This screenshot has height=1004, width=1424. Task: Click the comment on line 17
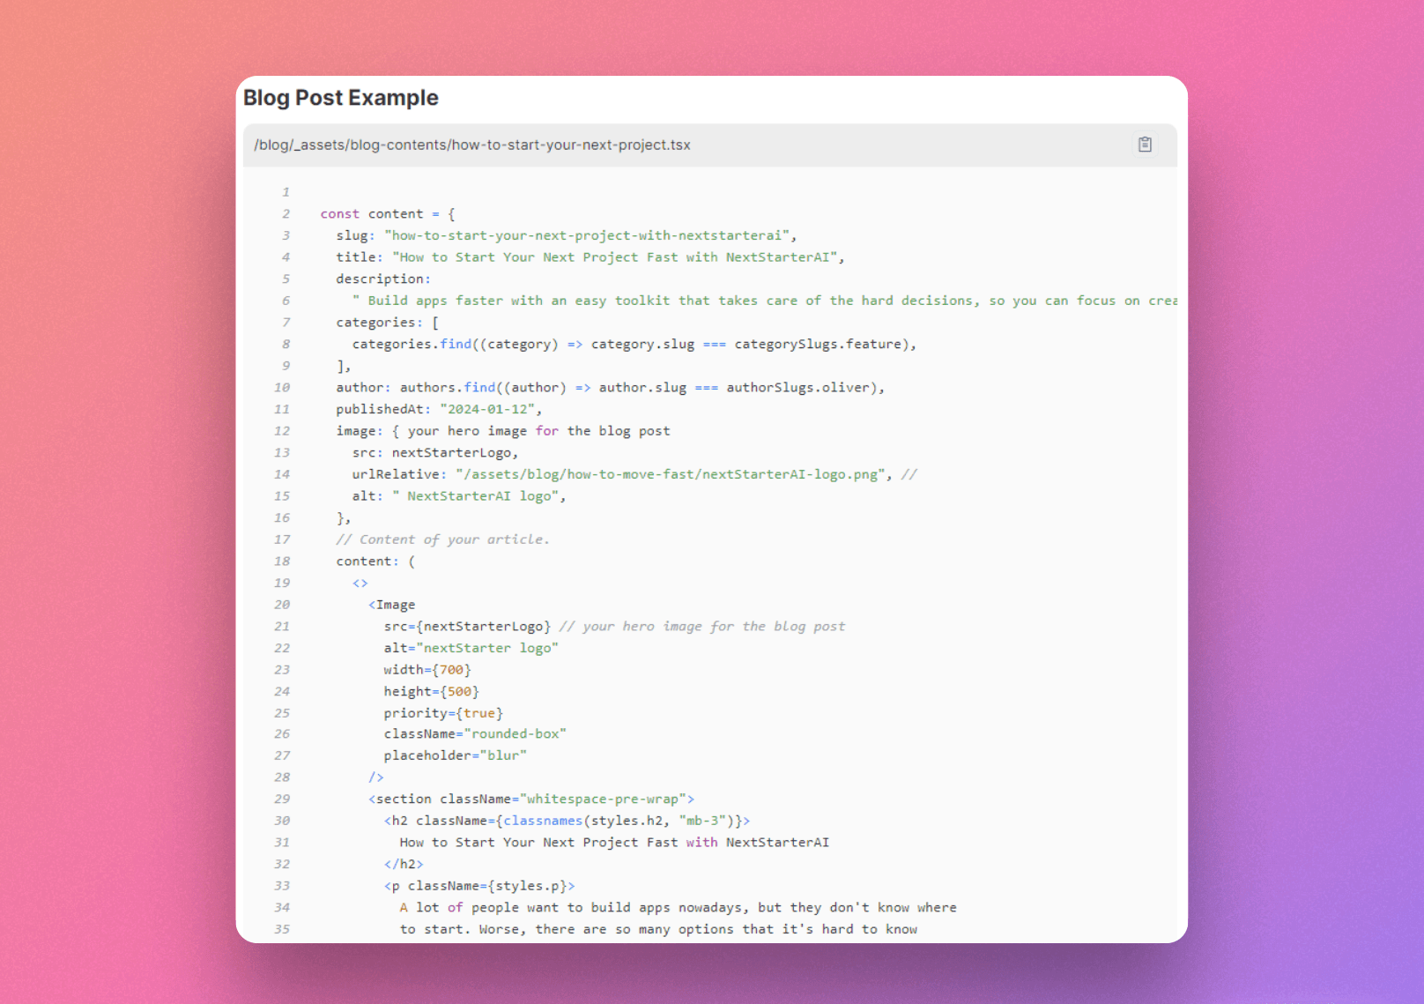(x=442, y=539)
